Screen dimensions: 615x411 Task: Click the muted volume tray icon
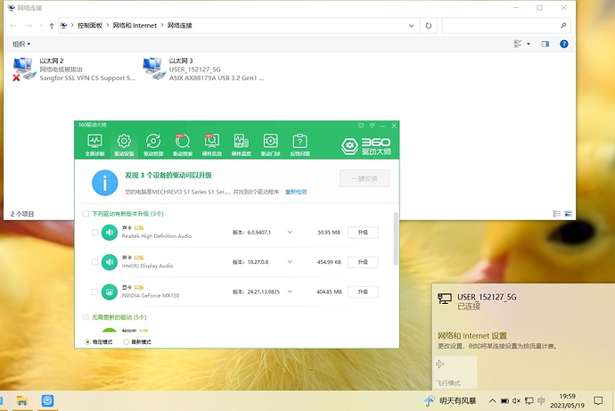[517, 401]
